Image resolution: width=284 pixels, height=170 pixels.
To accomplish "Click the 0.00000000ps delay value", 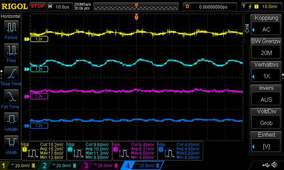I will pos(213,7).
